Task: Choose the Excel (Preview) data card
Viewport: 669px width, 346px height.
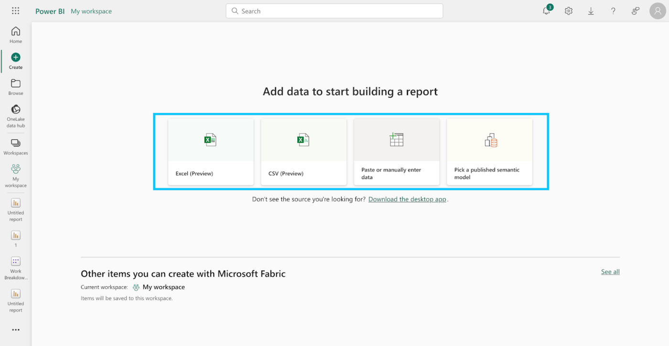Action: 211,152
